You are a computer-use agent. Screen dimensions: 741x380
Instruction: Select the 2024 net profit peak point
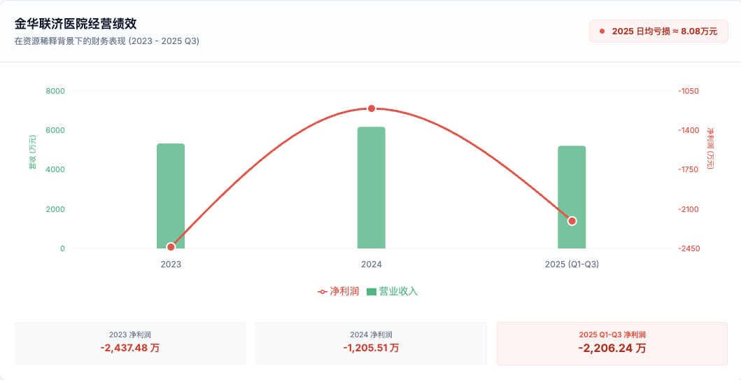372,108
